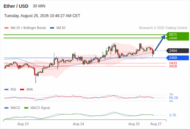
Task: Click the blue MA 50 legend swatch
Action: tap(52, 28)
